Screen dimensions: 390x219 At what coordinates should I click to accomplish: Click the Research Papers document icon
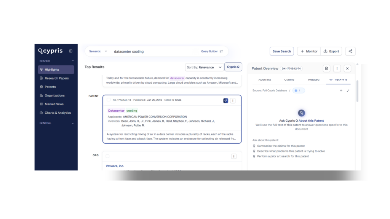[41, 78]
